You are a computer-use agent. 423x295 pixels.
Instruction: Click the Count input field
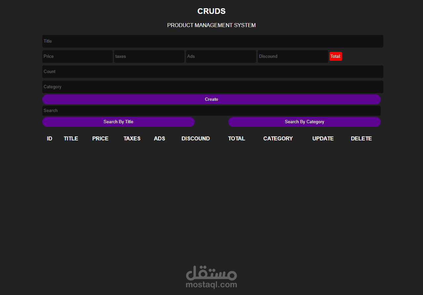tap(213, 72)
